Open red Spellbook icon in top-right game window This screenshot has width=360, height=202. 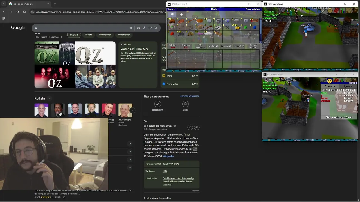pyautogui.click(x=336, y=11)
